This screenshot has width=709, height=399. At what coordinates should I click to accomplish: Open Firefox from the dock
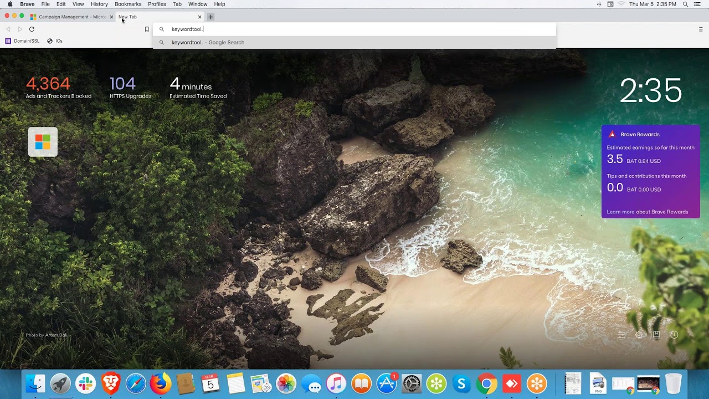coord(161,383)
